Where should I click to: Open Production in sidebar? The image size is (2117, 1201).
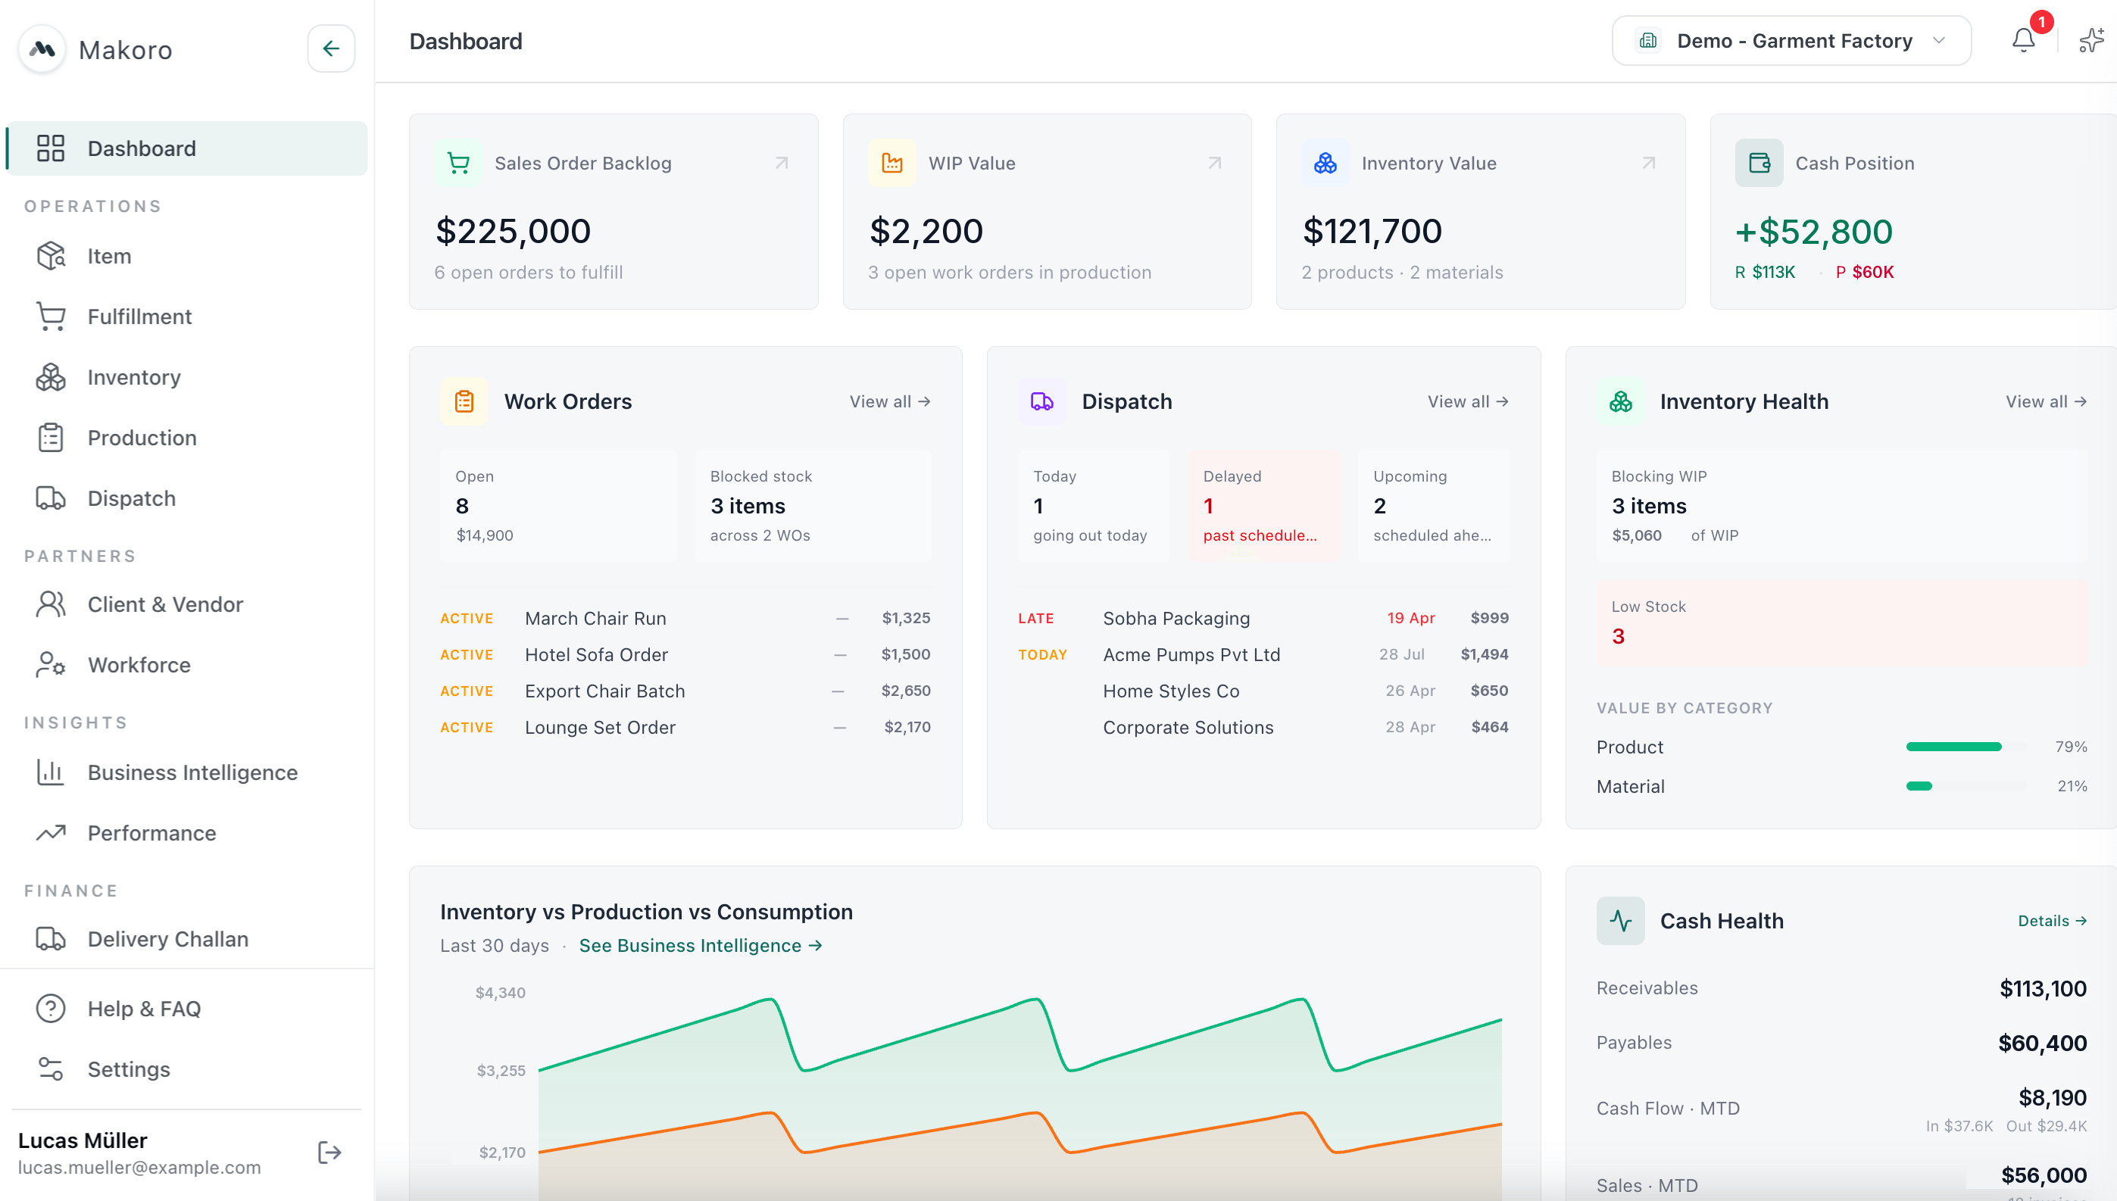coord(186,438)
